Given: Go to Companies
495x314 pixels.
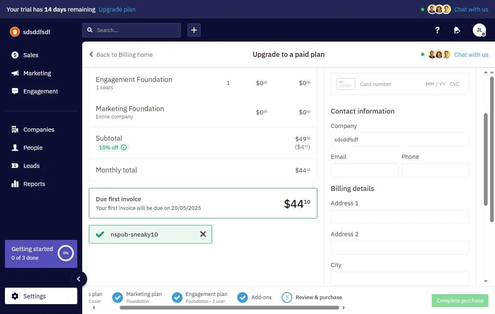Looking at the screenshot, I should coord(33,130).
